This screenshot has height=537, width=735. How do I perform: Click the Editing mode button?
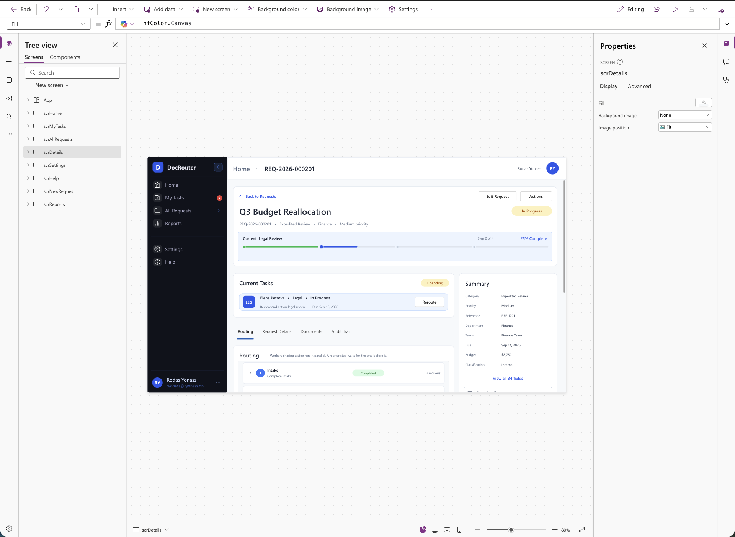pyautogui.click(x=630, y=9)
